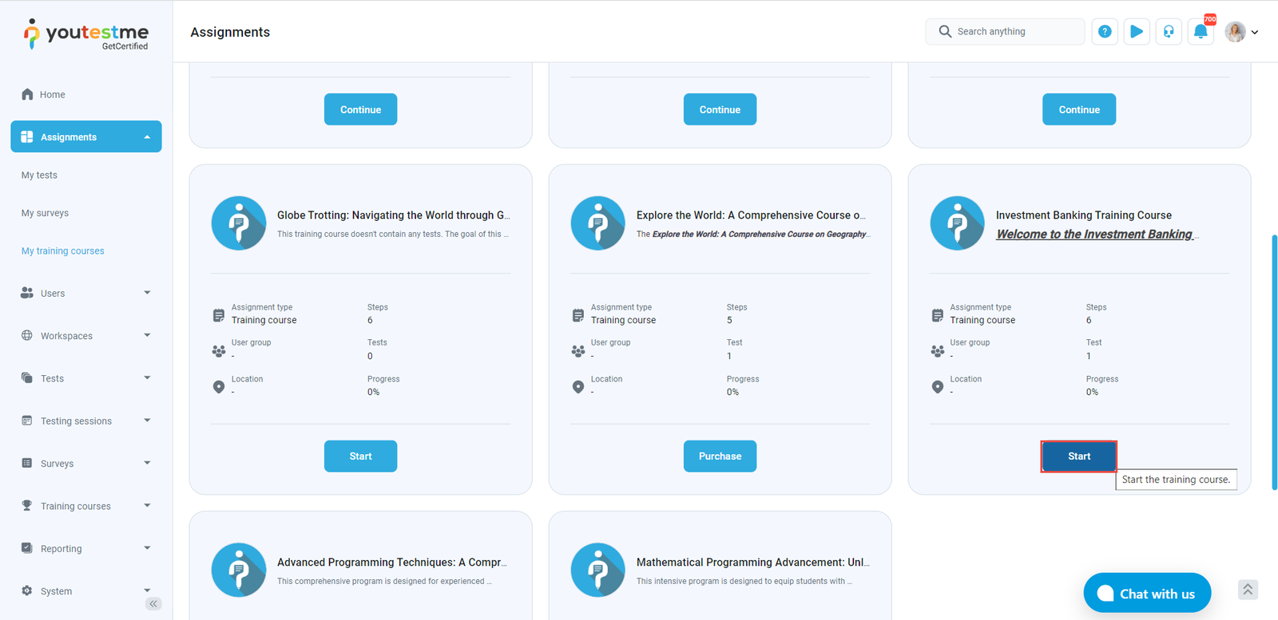Click the Globe Trotting course icon
Viewport: 1278px width, 620px height.
pos(239,223)
